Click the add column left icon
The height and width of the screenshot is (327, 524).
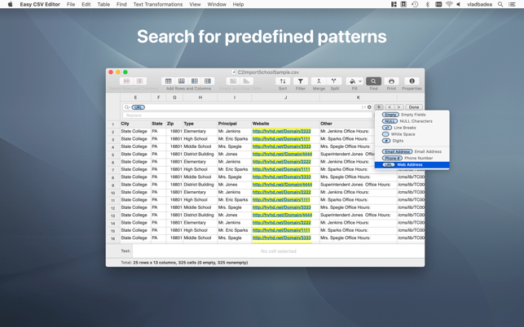195,81
